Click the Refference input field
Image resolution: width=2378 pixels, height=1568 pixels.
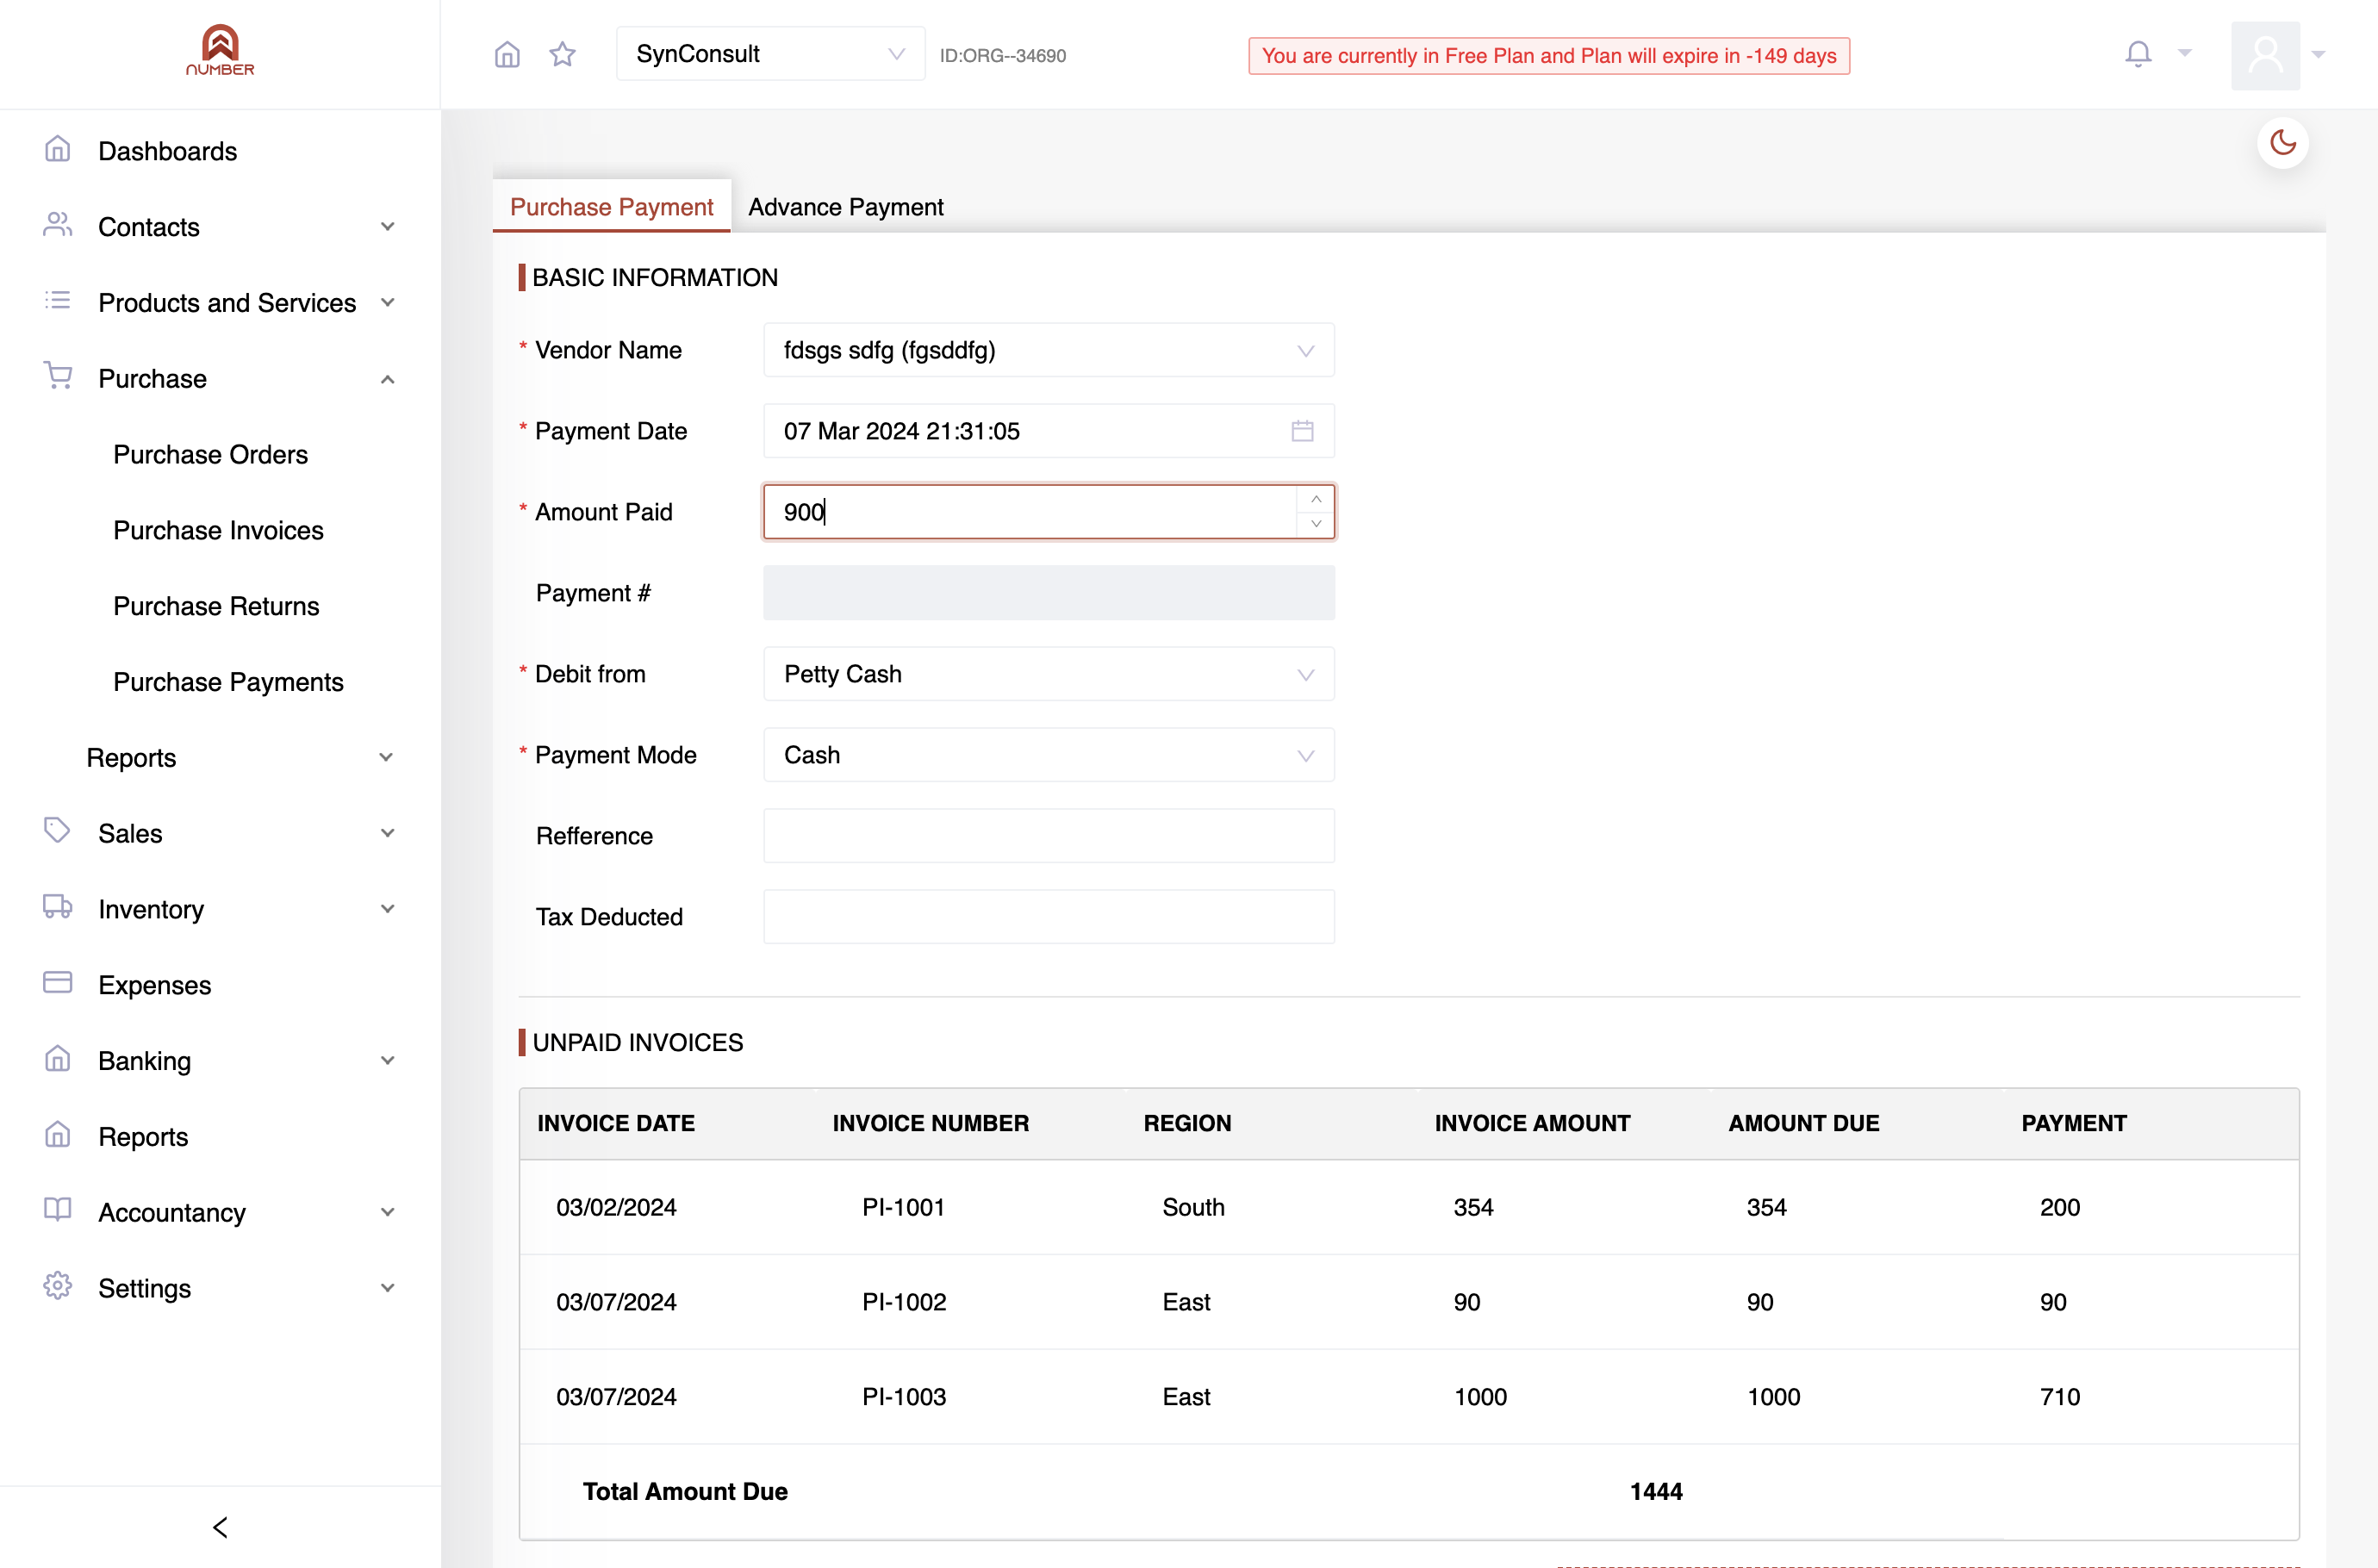pyautogui.click(x=1049, y=836)
